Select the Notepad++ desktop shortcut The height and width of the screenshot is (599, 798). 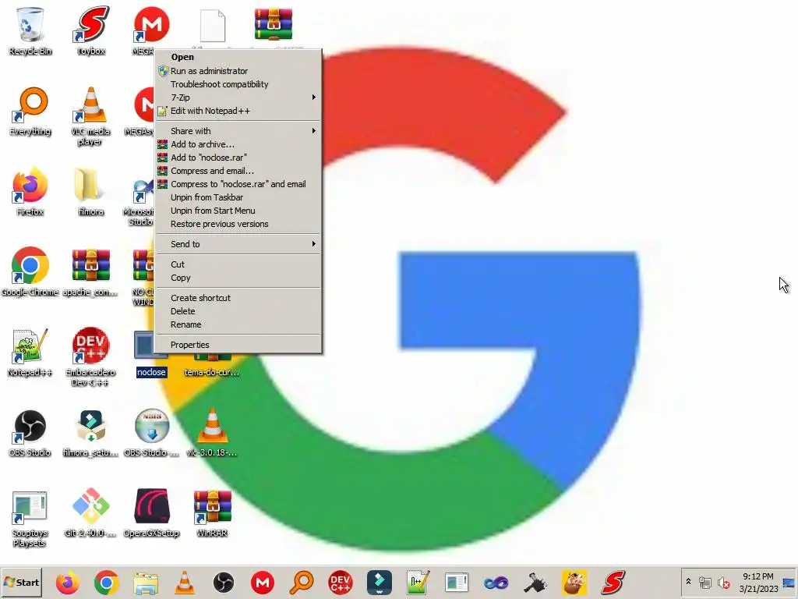(30, 353)
